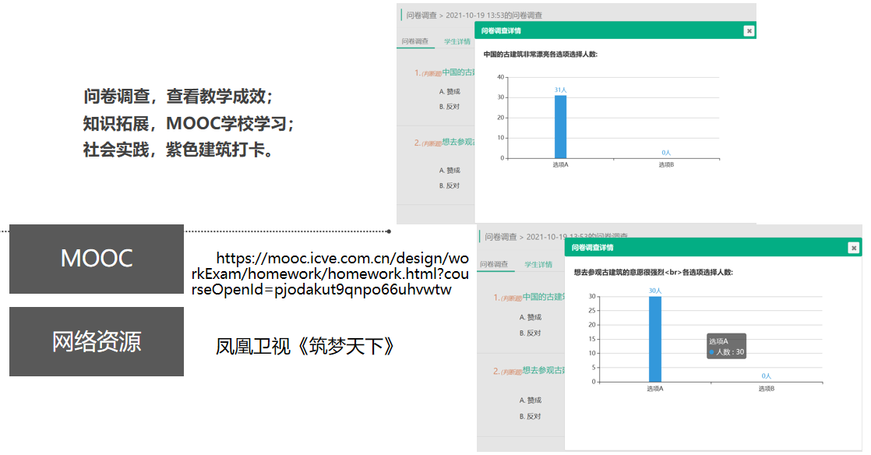
Task: Select 问卷调查 tab in the top survey panel
Action: point(415,42)
